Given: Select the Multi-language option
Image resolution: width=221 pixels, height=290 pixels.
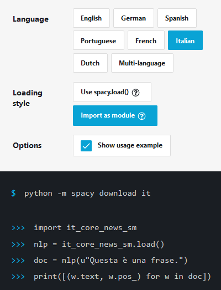Looking at the screenshot, I should click(142, 63).
